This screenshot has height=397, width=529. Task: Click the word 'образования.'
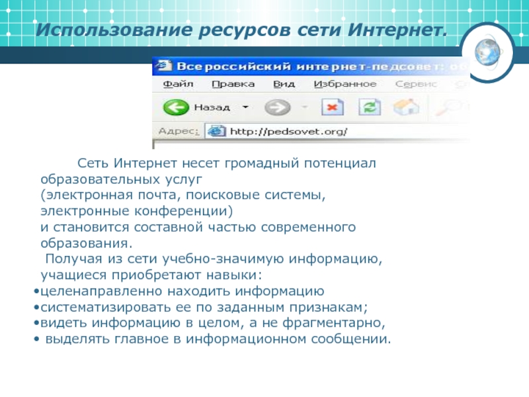87,243
